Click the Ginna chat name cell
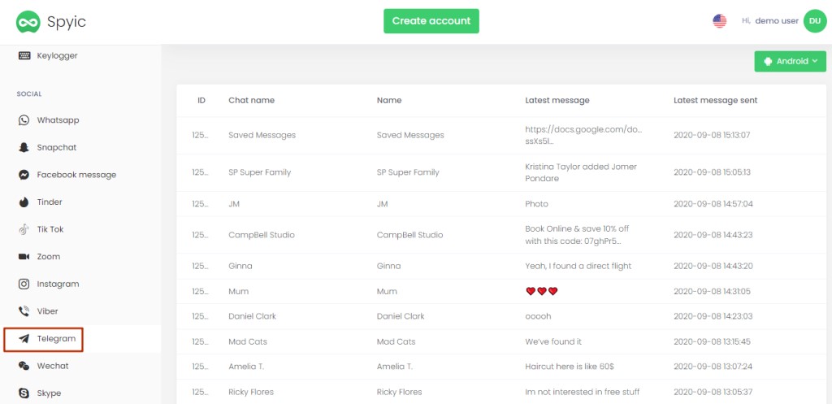Screen dimensions: 832x404 point(240,267)
